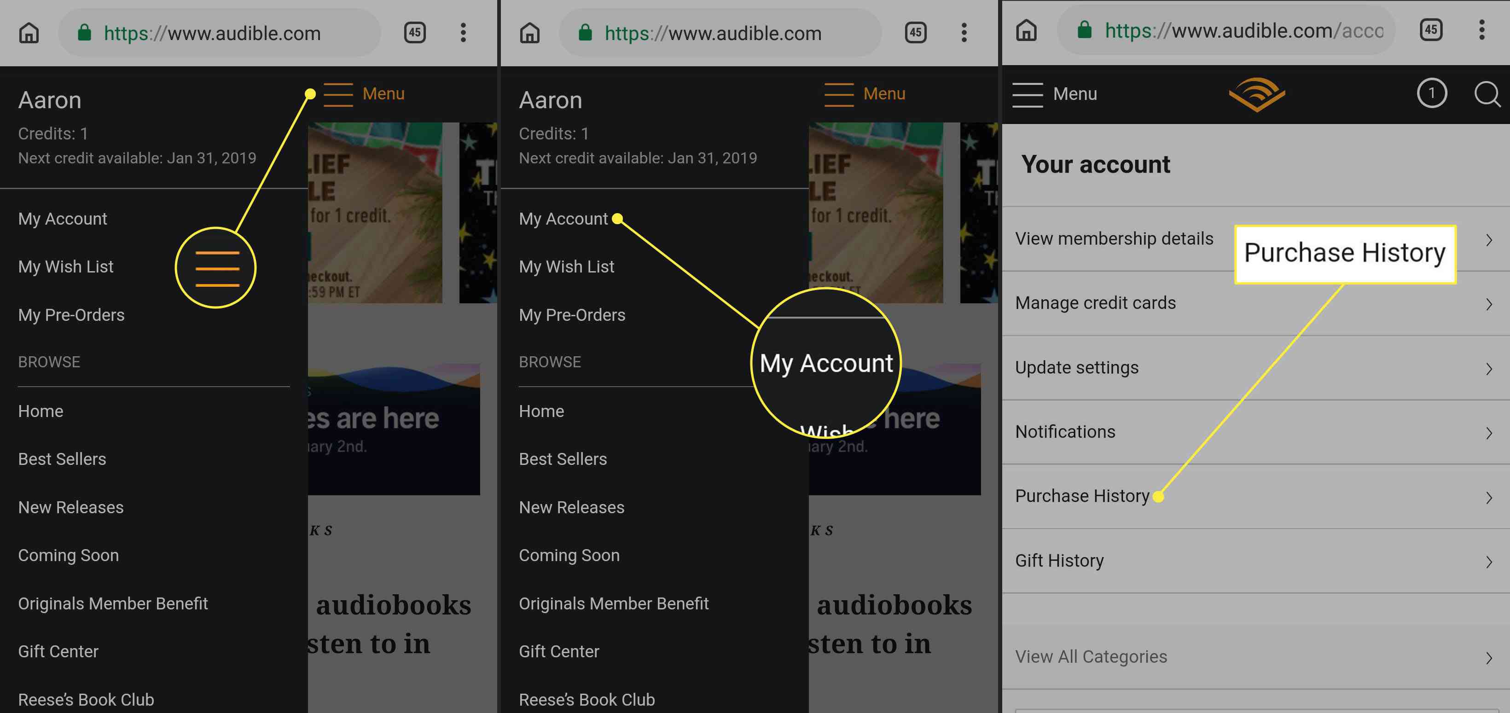The width and height of the screenshot is (1510, 713).
Task: Expand the Update settings chevron
Action: (x=1489, y=369)
